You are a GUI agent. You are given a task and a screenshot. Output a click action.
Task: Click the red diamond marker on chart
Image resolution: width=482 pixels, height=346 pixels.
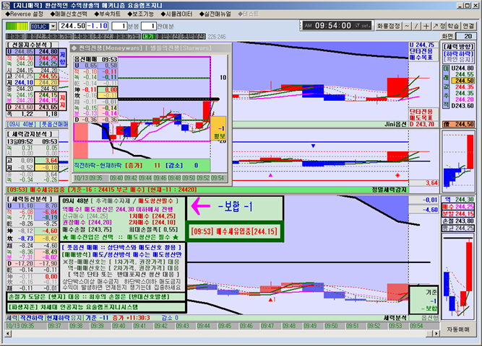397,175
